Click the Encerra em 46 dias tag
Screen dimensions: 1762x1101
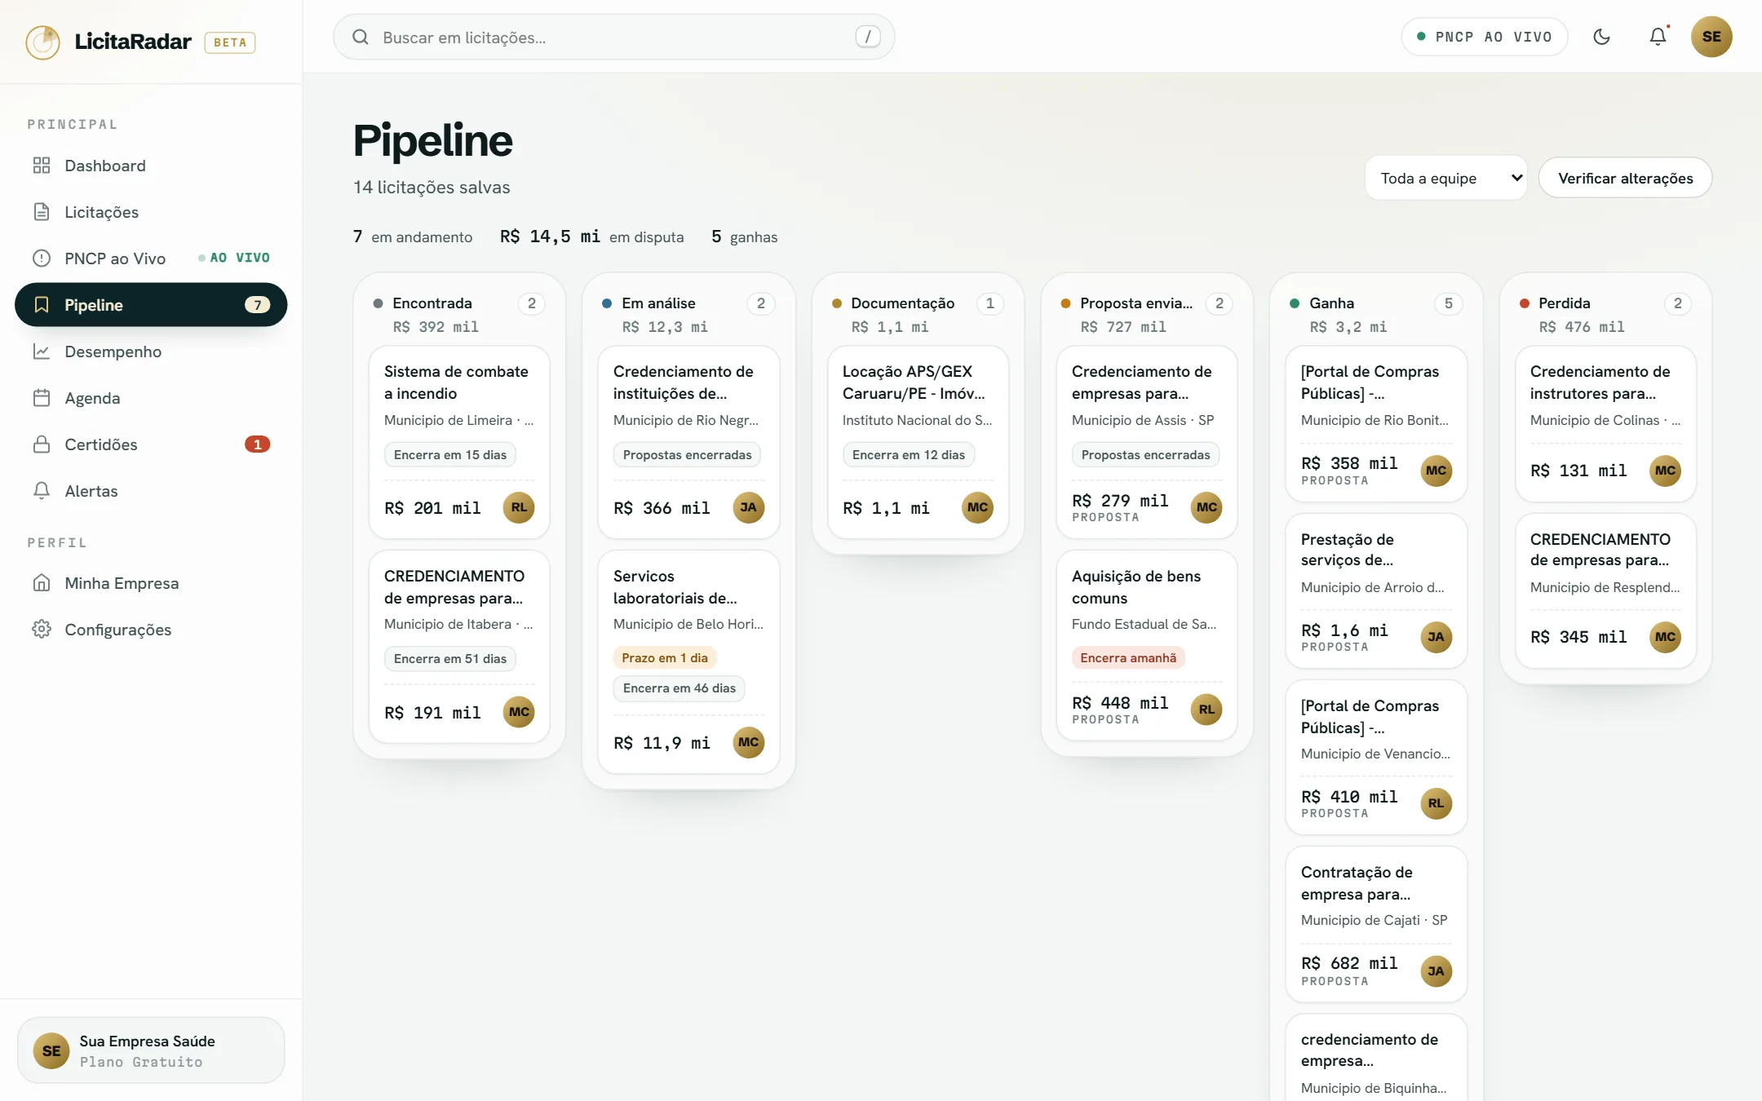click(679, 688)
